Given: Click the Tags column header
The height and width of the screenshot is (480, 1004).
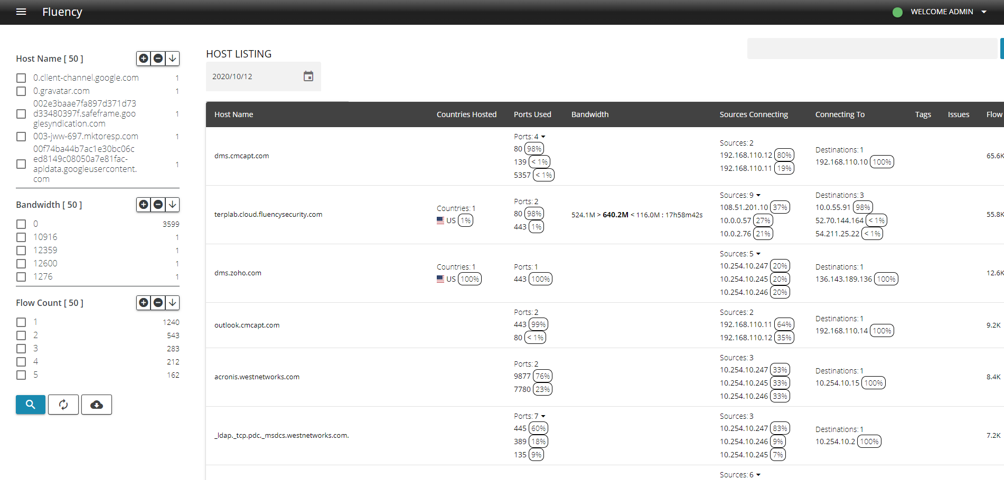Looking at the screenshot, I should click(x=923, y=114).
